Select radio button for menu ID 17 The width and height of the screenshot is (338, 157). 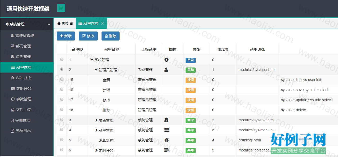(62, 99)
